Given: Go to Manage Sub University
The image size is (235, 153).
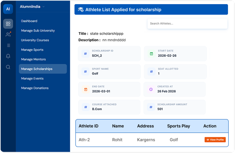Looking at the screenshot, I should coord(38,31).
